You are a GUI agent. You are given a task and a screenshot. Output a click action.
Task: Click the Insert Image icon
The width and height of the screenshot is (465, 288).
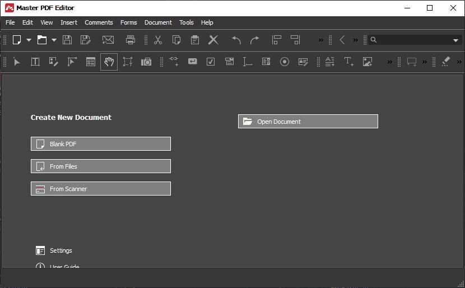(368, 62)
